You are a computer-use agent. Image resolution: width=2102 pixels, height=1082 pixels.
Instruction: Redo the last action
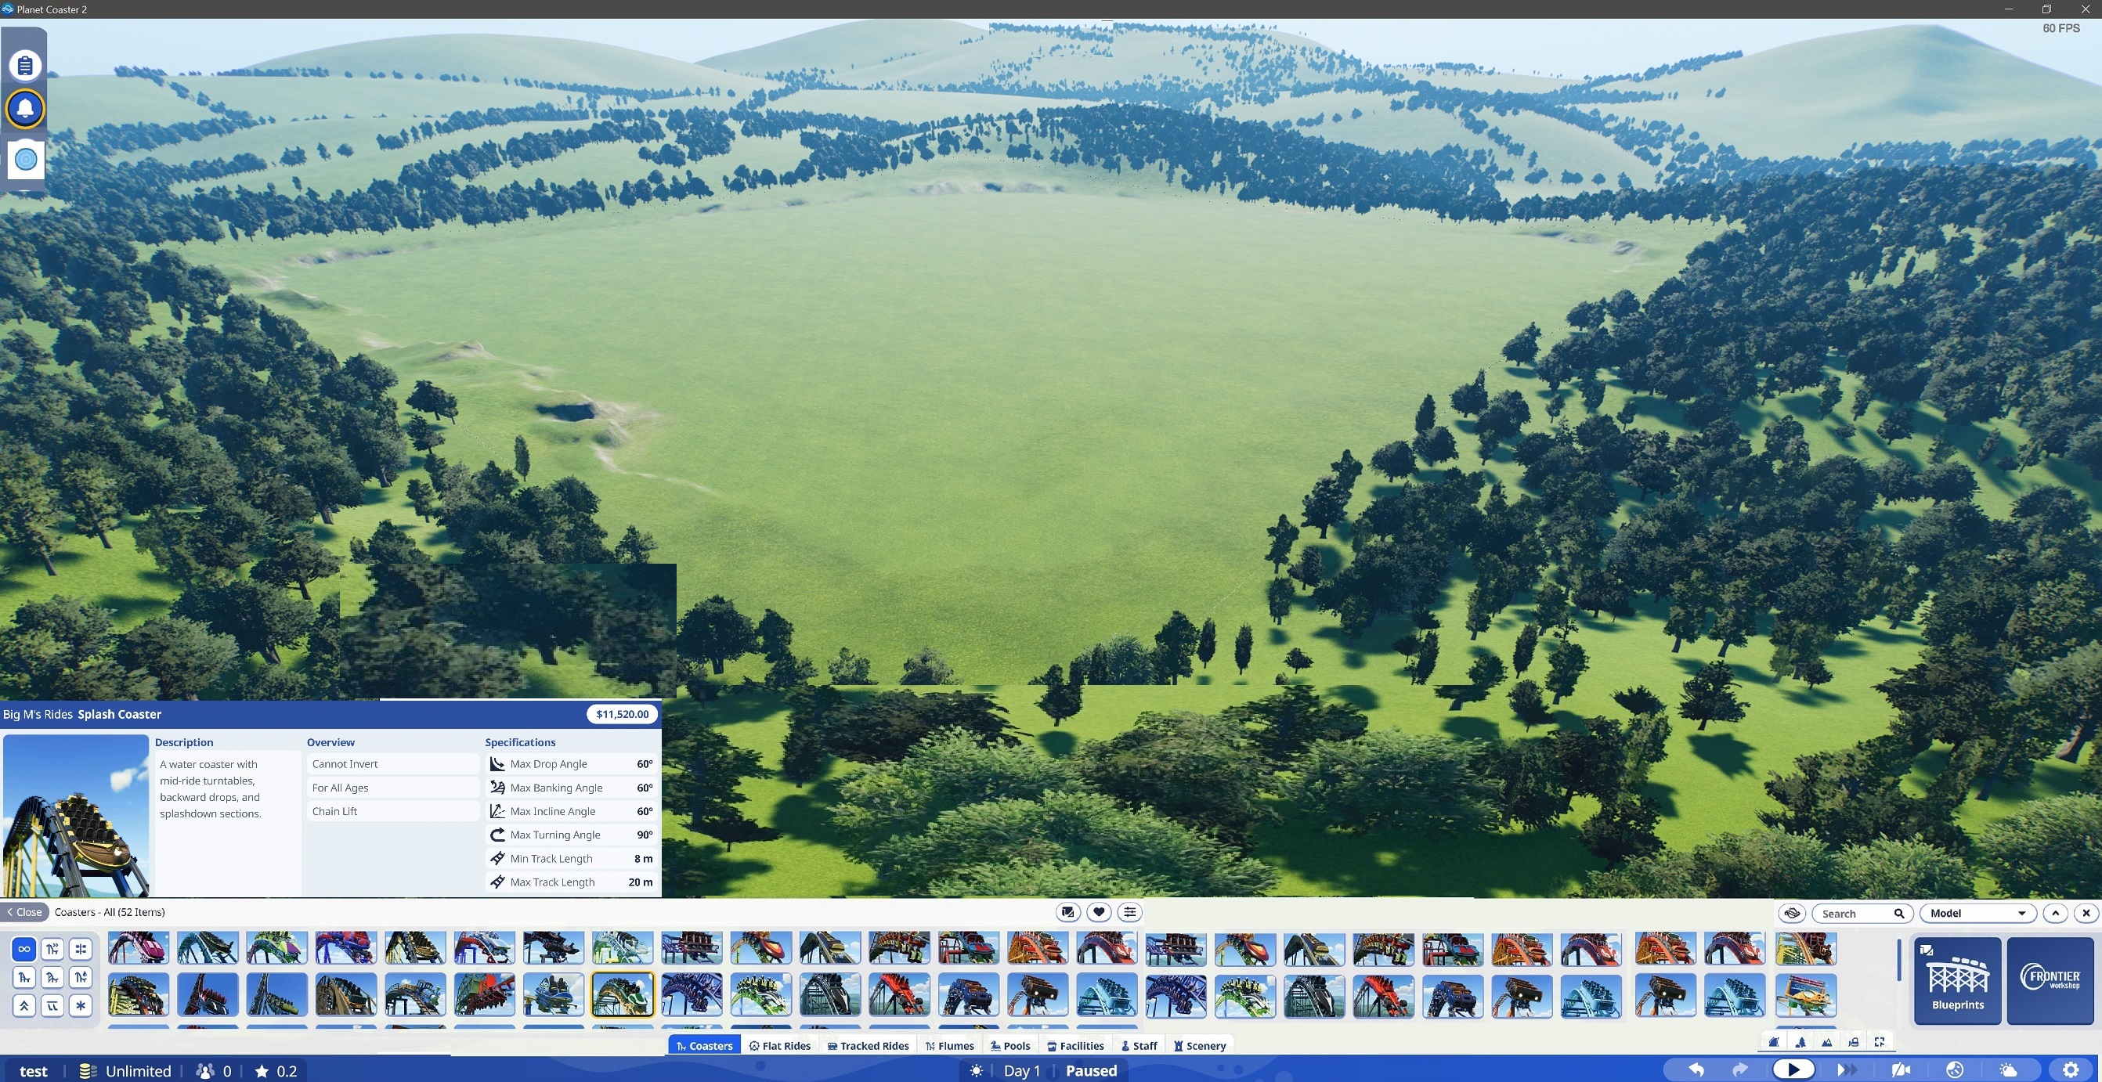click(x=1739, y=1069)
